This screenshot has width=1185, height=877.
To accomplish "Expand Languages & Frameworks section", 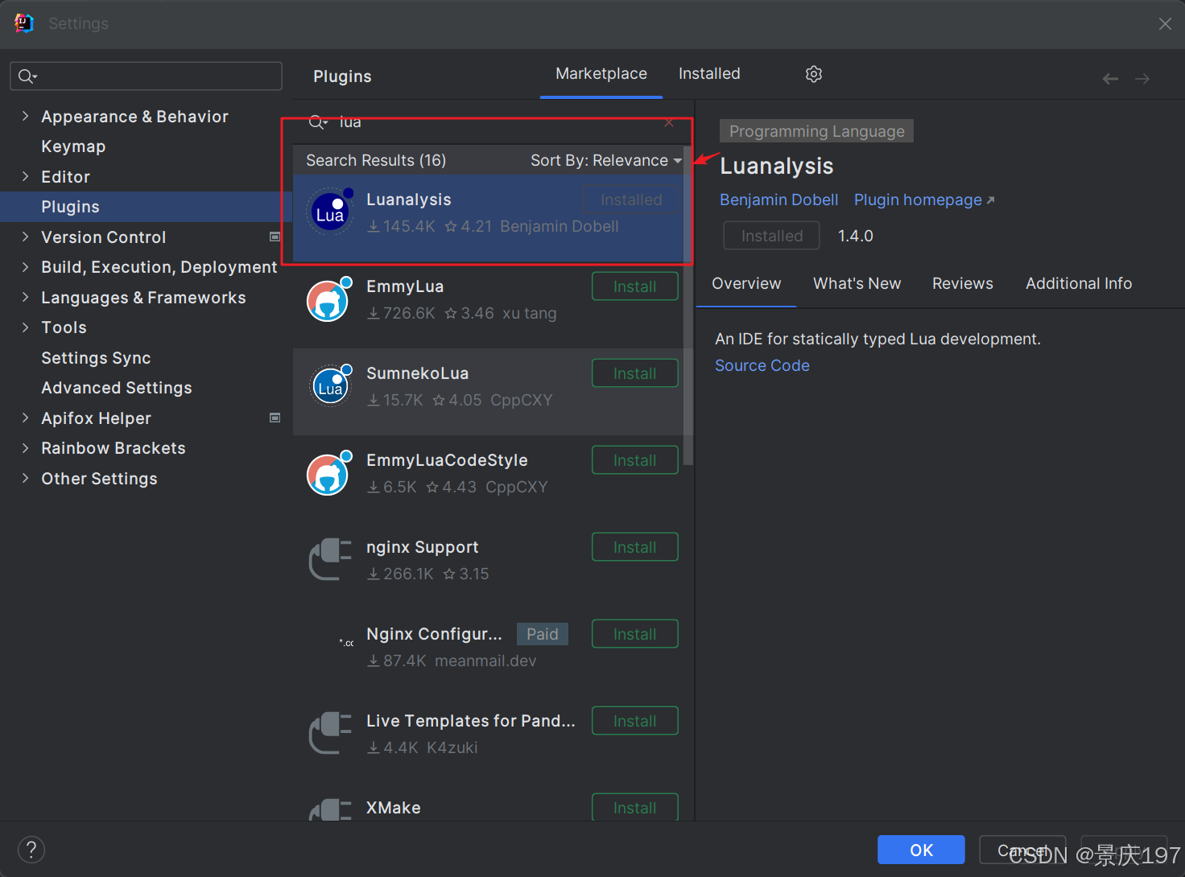I will click(x=25, y=298).
